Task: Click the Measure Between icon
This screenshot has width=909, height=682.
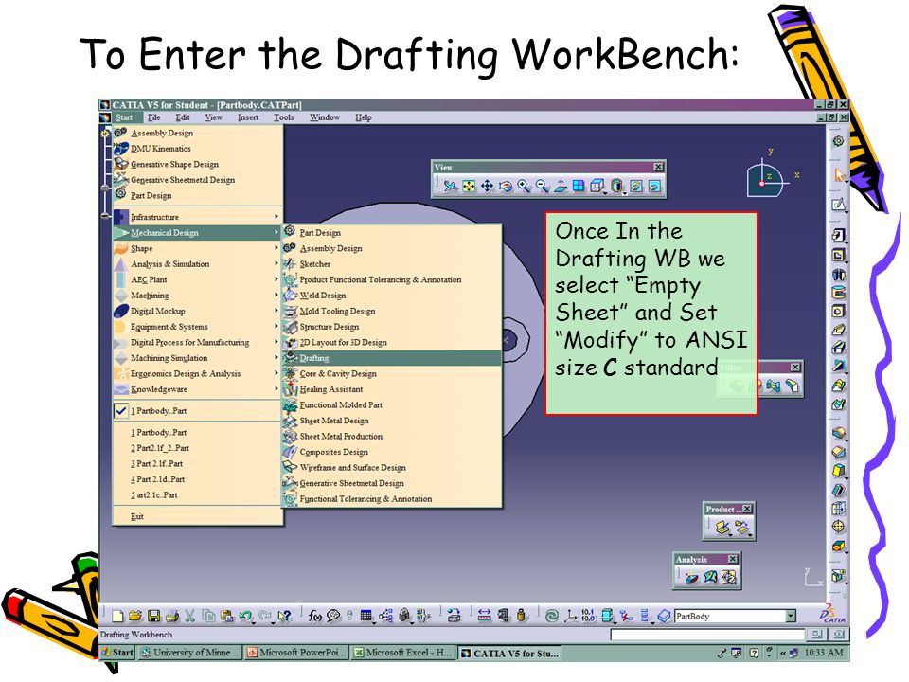Action: coord(484,616)
